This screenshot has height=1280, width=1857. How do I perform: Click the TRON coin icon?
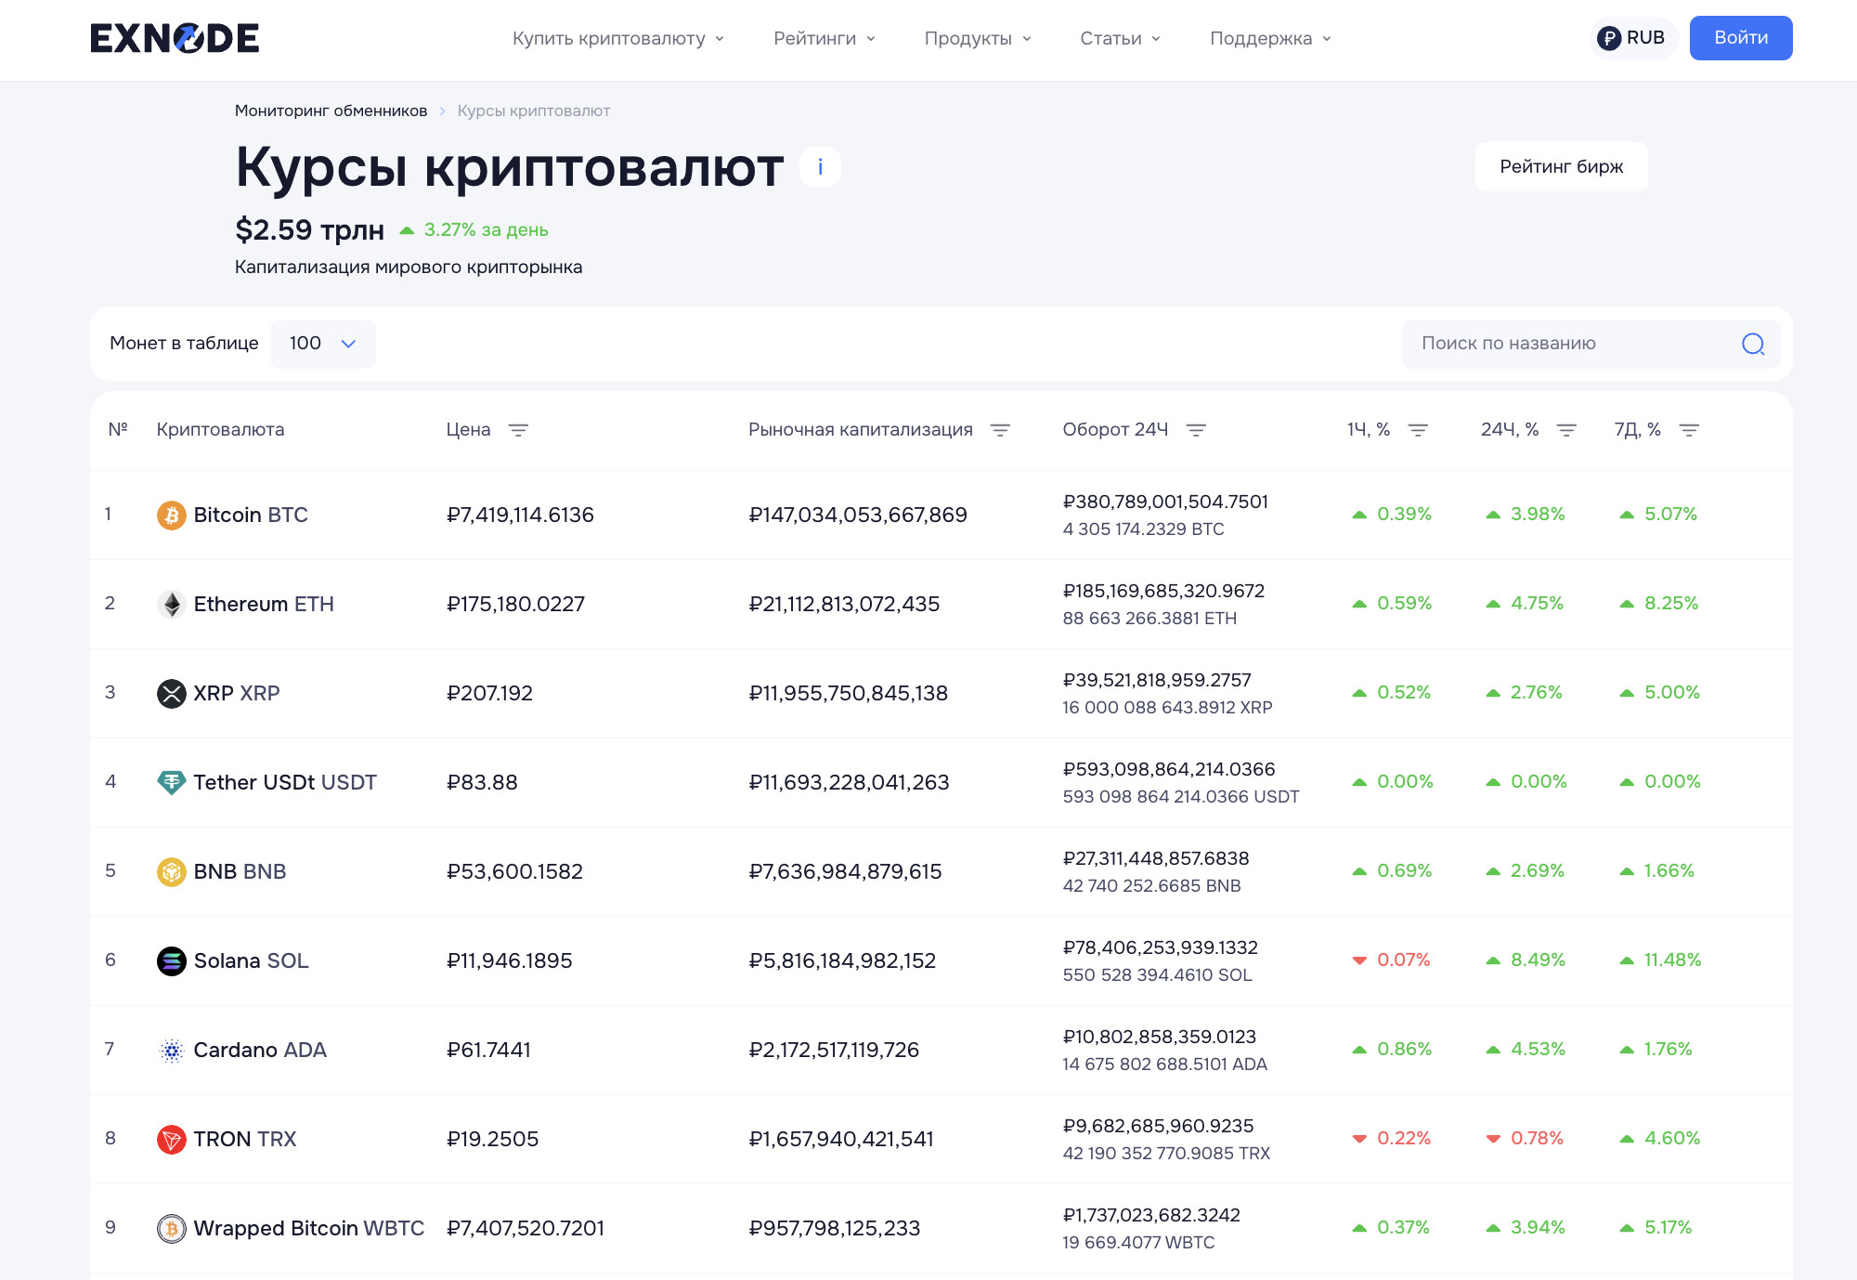171,1139
